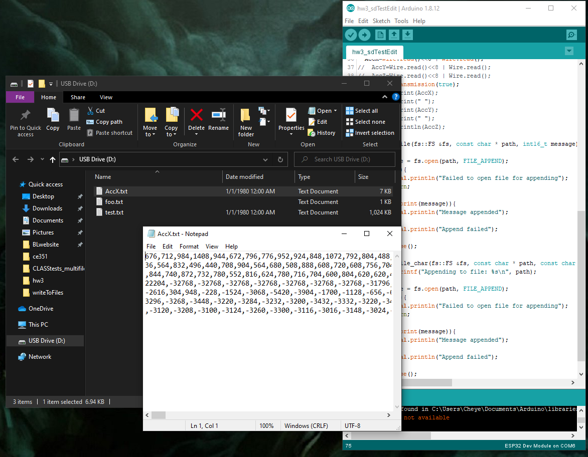Viewport: 588px width, 457px height.
Task: Switch to the Share ribbon tab
Action: pyautogui.click(x=78, y=97)
